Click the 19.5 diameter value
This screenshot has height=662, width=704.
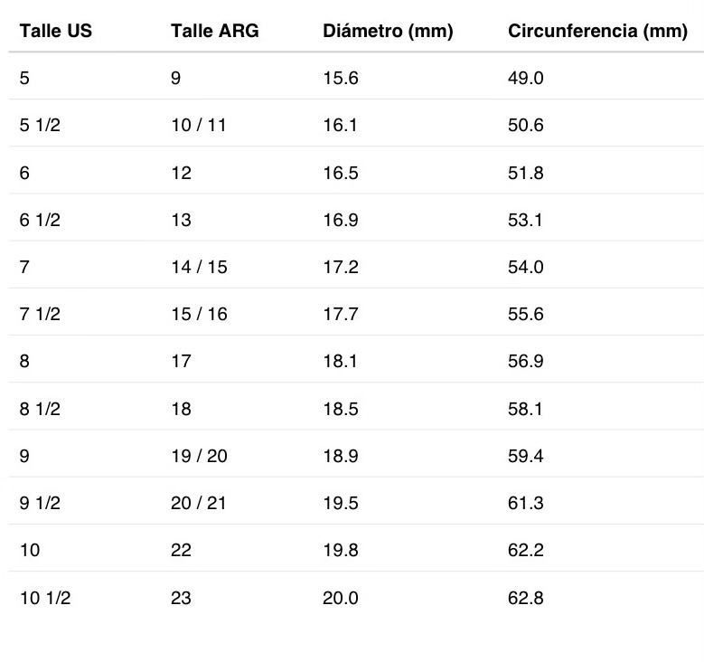click(x=341, y=503)
